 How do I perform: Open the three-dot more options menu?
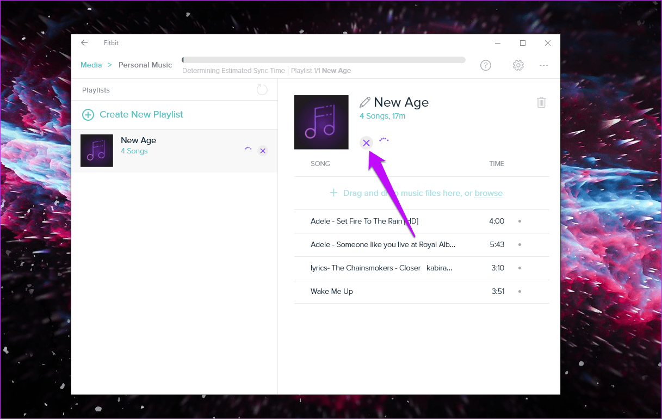pyautogui.click(x=544, y=65)
